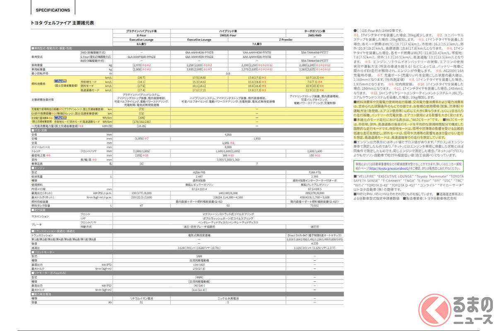Click the ■リヤモーター(E-Fourのみ) section header
The image size is (497, 331).
(x=187, y=273)
